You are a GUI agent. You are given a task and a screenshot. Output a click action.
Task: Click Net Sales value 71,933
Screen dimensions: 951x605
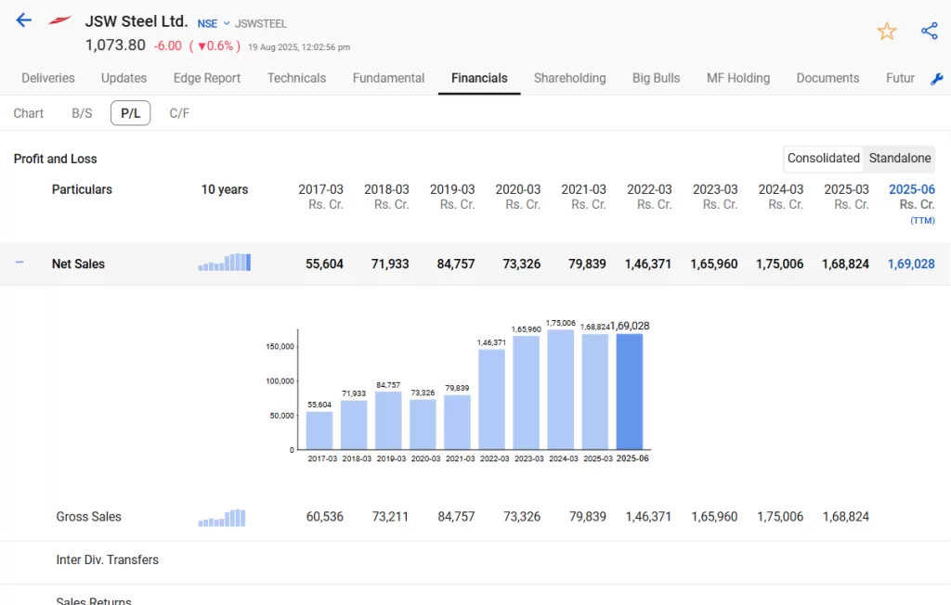[390, 264]
